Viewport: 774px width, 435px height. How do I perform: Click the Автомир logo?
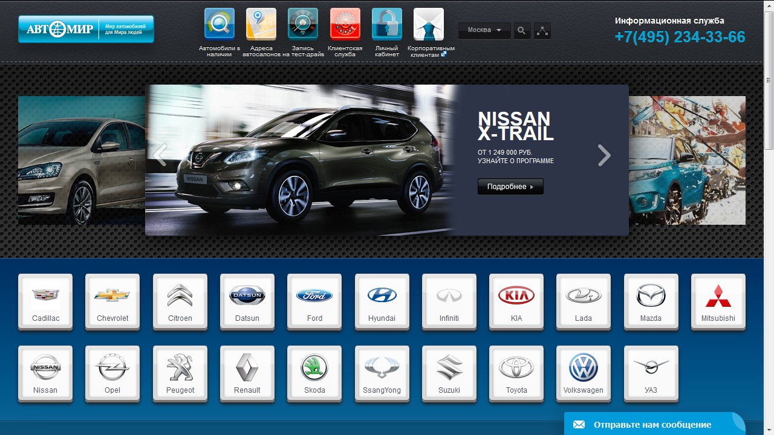click(86, 29)
